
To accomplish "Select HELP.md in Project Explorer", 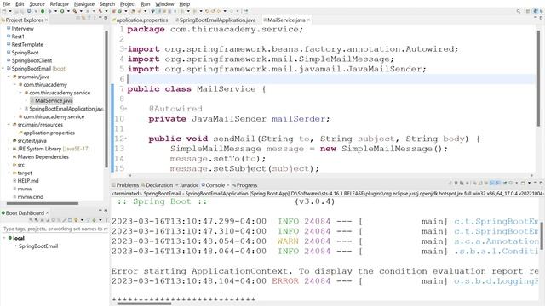I will [27, 181].
